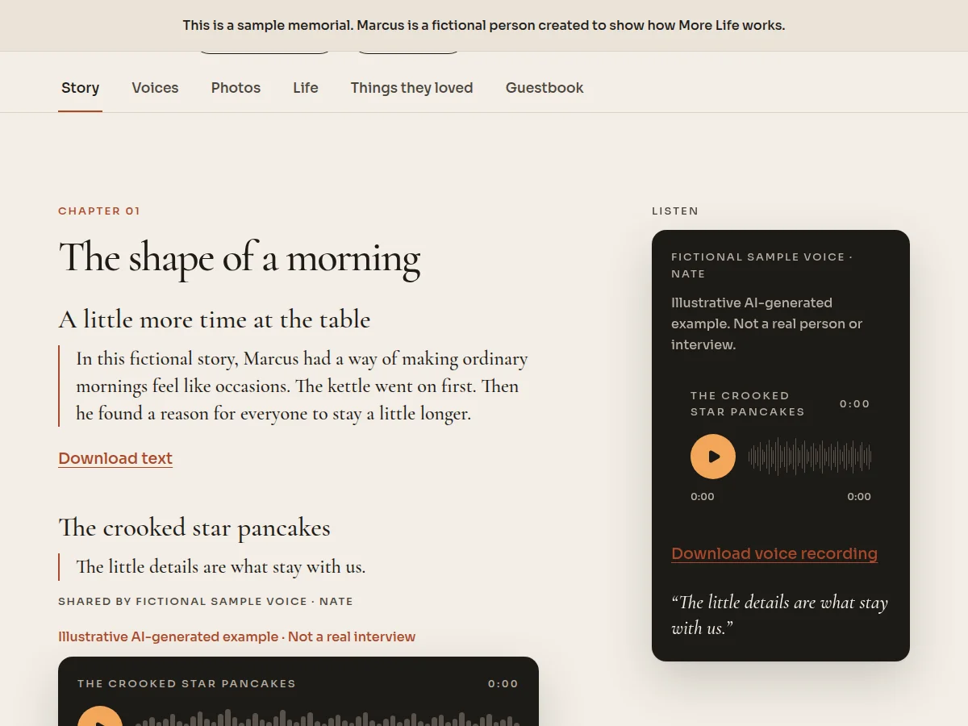
Task: Switch to the Voices tab
Action: [155, 88]
